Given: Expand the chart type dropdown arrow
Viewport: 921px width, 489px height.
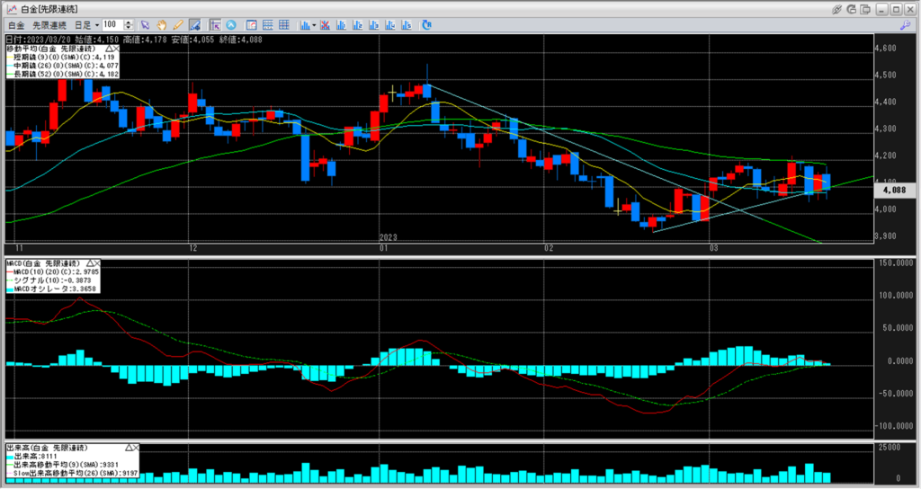Looking at the screenshot, I should [313, 24].
